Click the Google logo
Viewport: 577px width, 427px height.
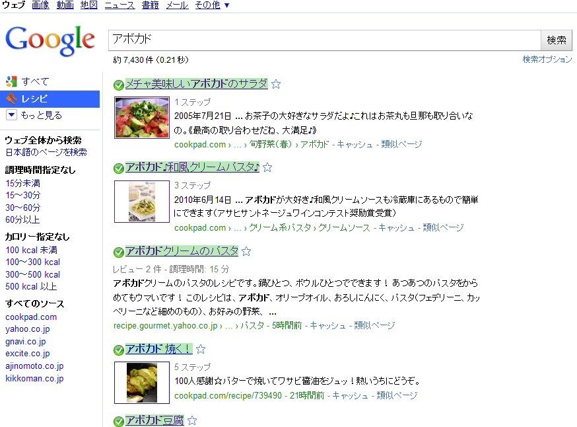coord(50,40)
